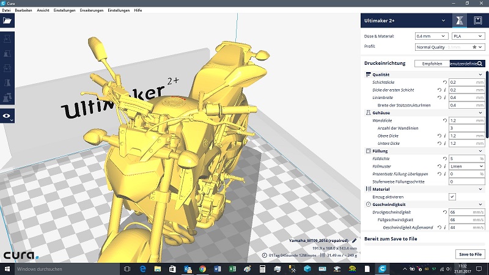This screenshot has width=489, height=275.
Task: Open the 0.4 mm nozzle dropdown
Action: click(x=431, y=36)
